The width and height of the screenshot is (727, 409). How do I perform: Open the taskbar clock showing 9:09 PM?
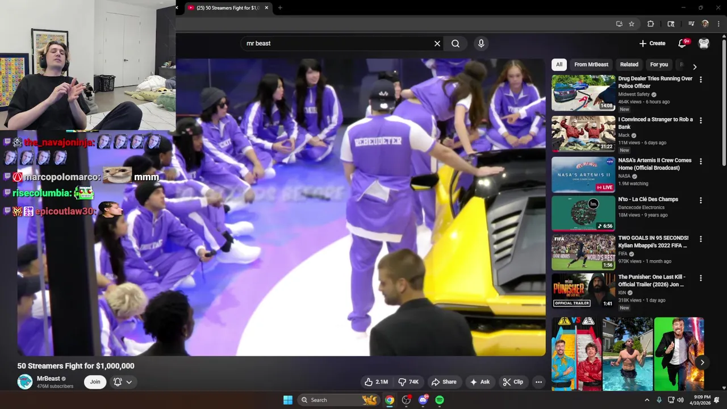(701, 400)
